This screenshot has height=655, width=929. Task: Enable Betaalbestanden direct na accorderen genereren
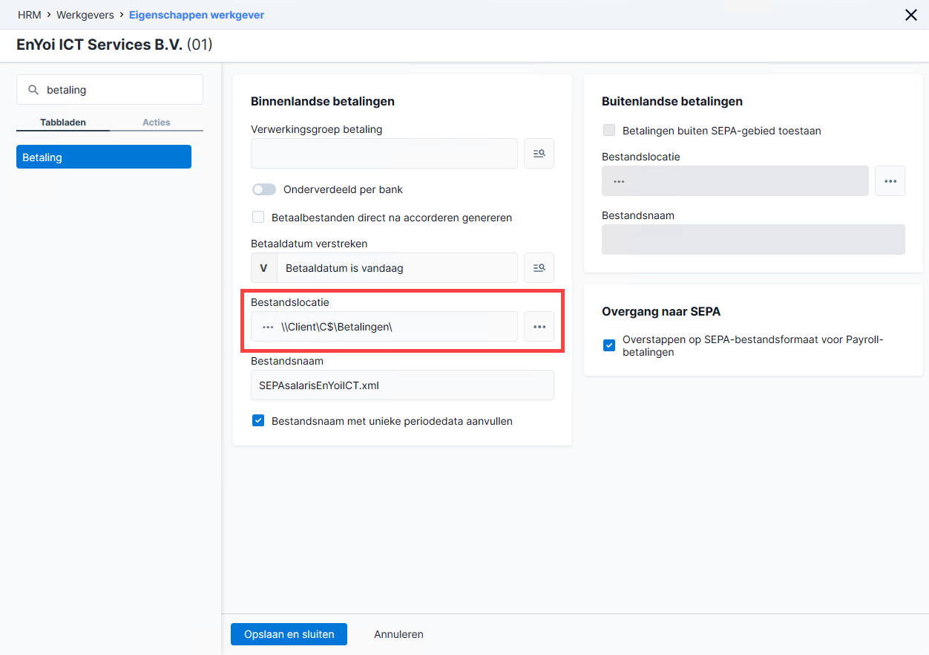pos(258,218)
